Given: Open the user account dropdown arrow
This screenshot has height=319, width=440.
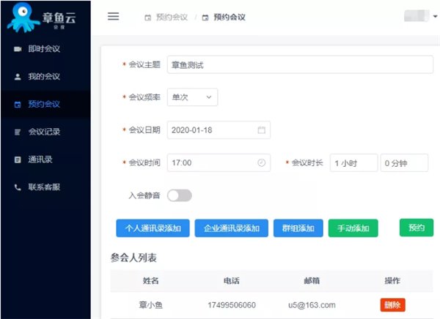Looking at the screenshot, I should point(435,16).
